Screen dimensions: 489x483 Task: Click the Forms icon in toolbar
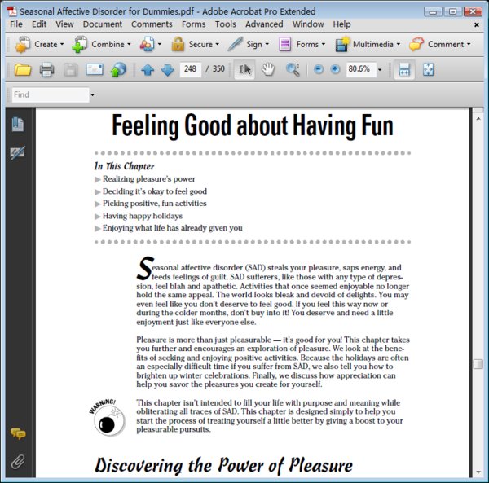[284, 44]
